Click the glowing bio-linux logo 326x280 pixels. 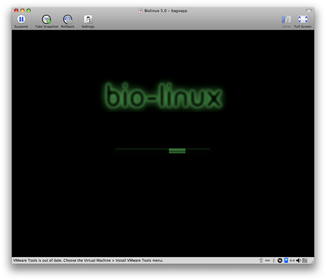[163, 97]
